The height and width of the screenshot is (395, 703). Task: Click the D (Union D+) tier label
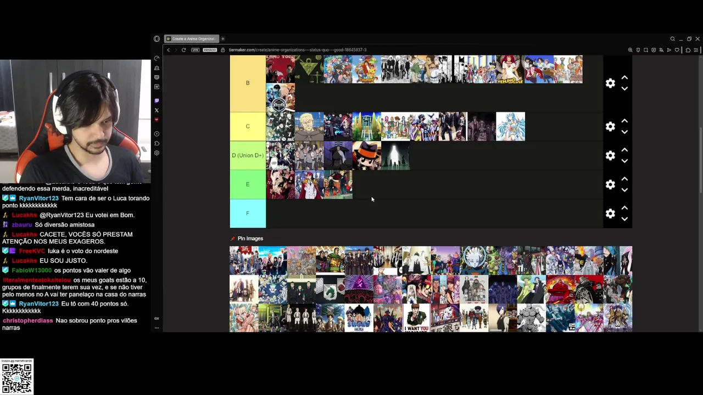point(248,155)
